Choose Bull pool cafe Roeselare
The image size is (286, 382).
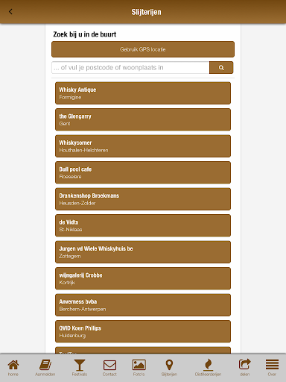143,172
